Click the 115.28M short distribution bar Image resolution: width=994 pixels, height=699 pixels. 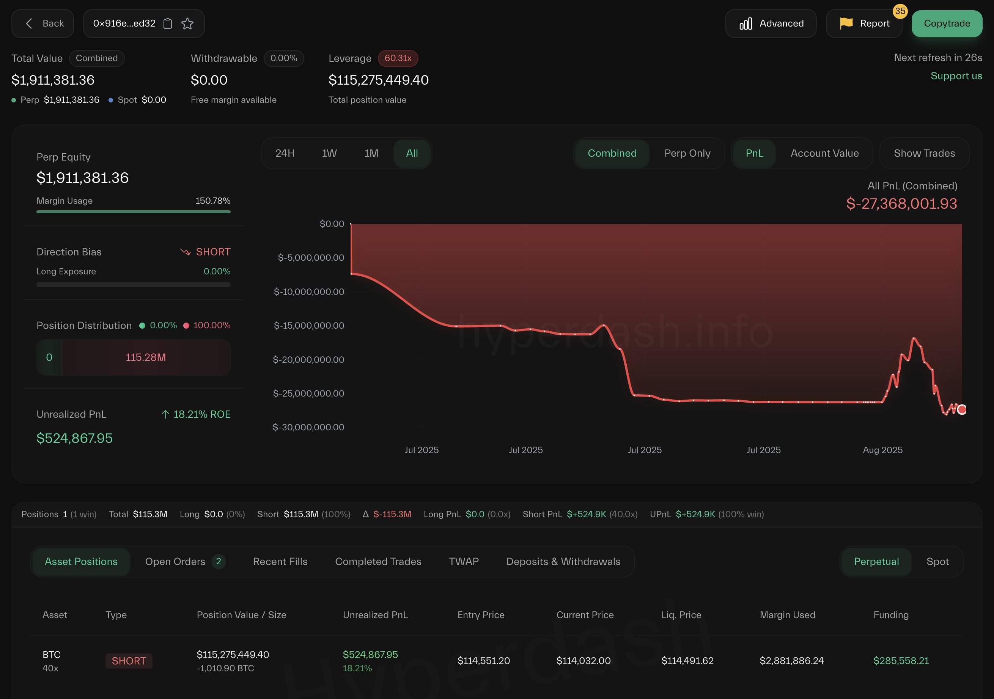point(146,357)
